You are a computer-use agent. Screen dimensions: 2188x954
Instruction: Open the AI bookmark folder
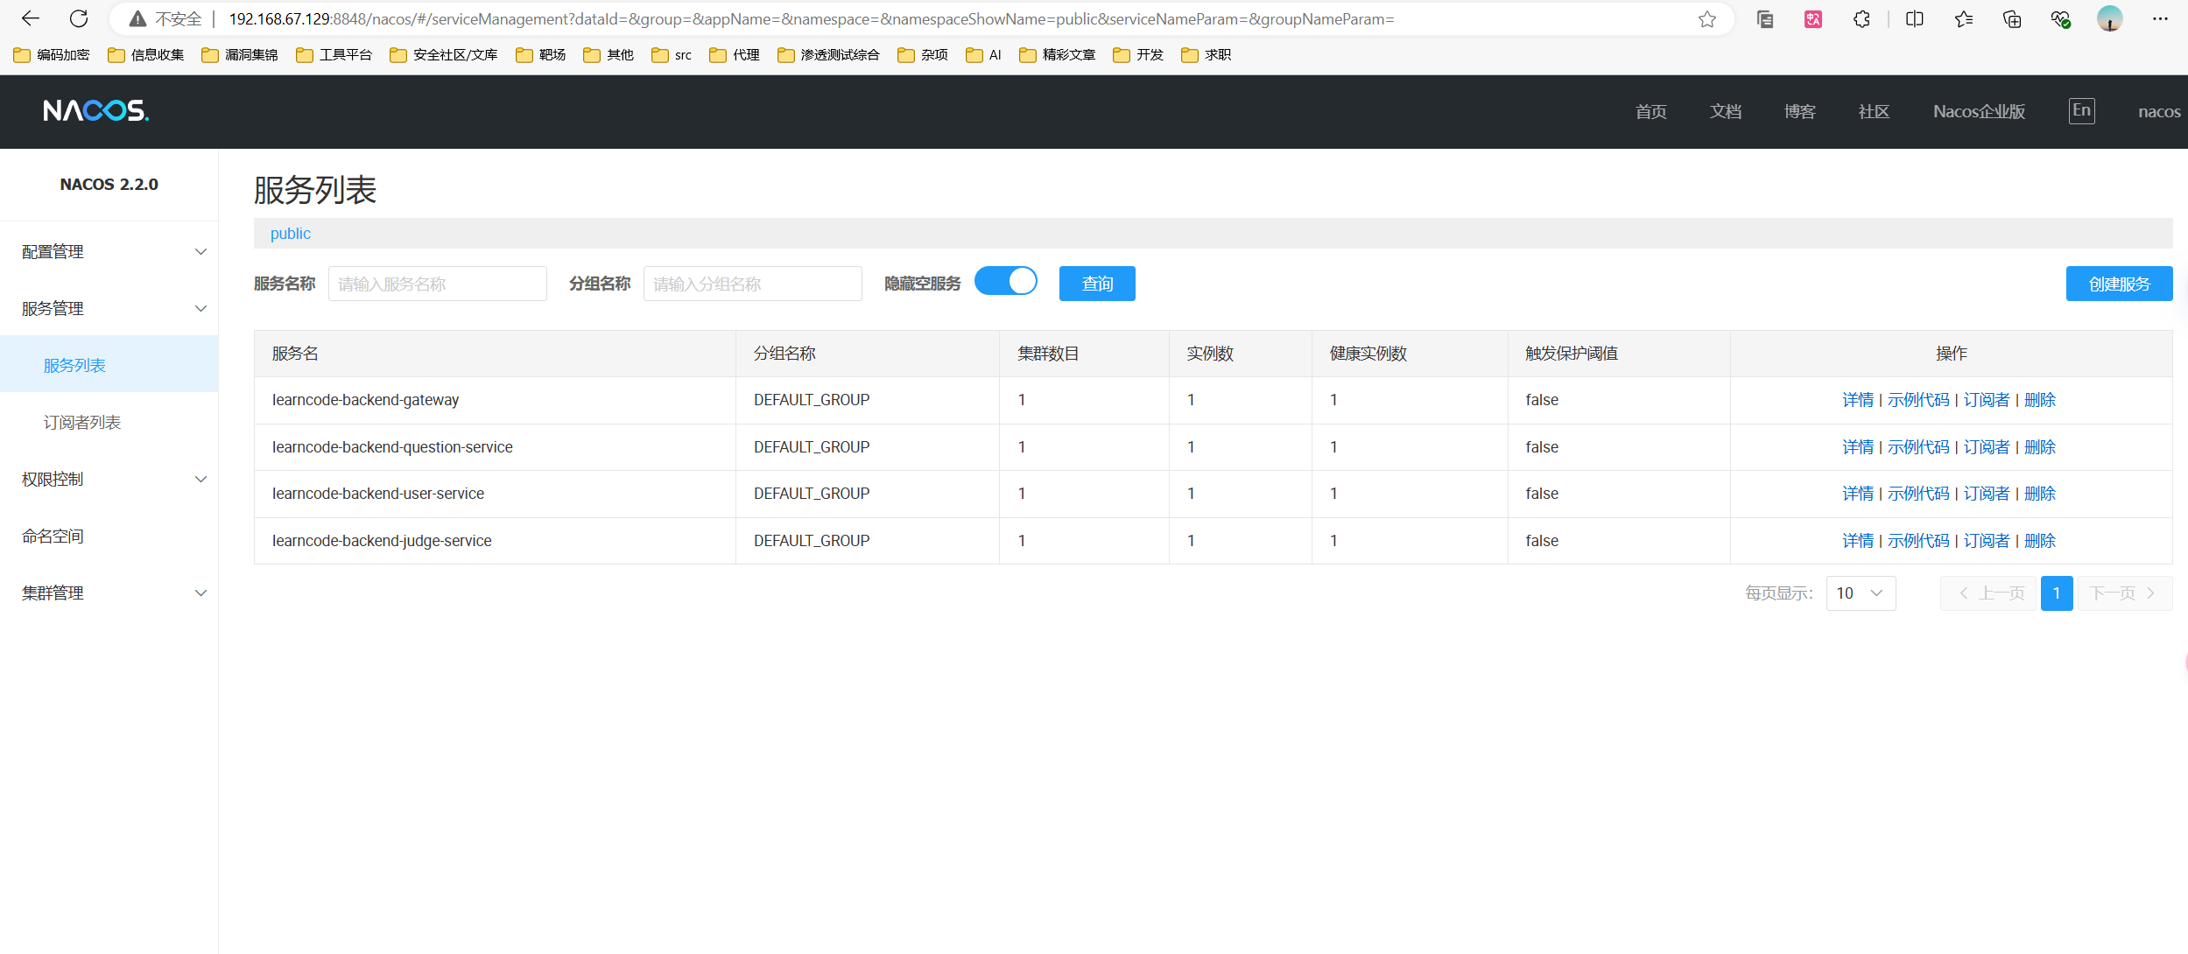pyautogui.click(x=984, y=54)
